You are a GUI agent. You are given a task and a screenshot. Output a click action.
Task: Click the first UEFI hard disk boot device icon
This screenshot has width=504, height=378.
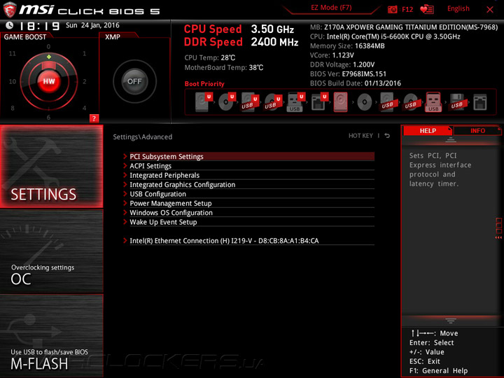pyautogui.click(x=204, y=101)
